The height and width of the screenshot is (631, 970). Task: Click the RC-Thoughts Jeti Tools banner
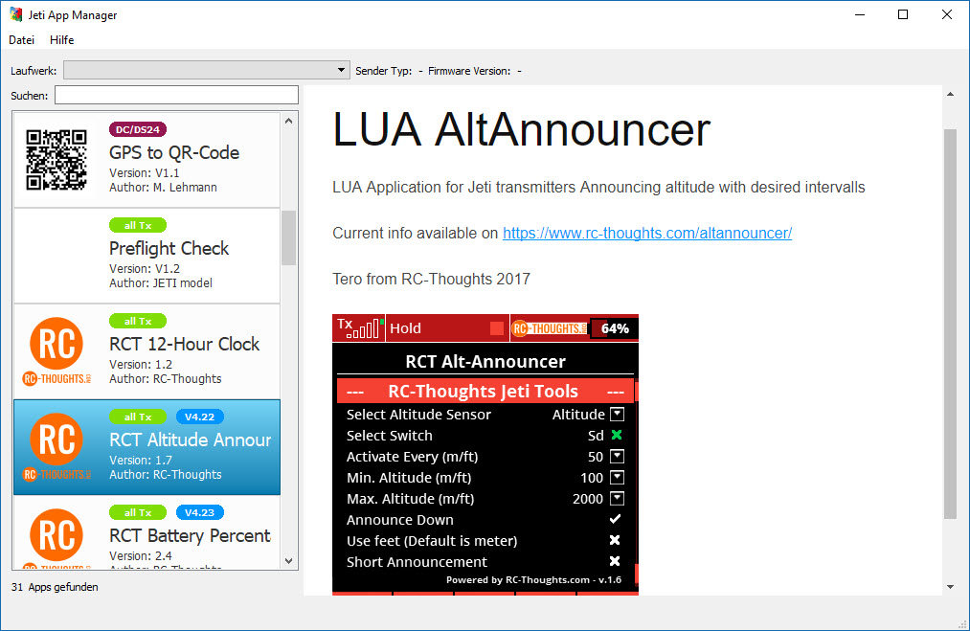(485, 391)
